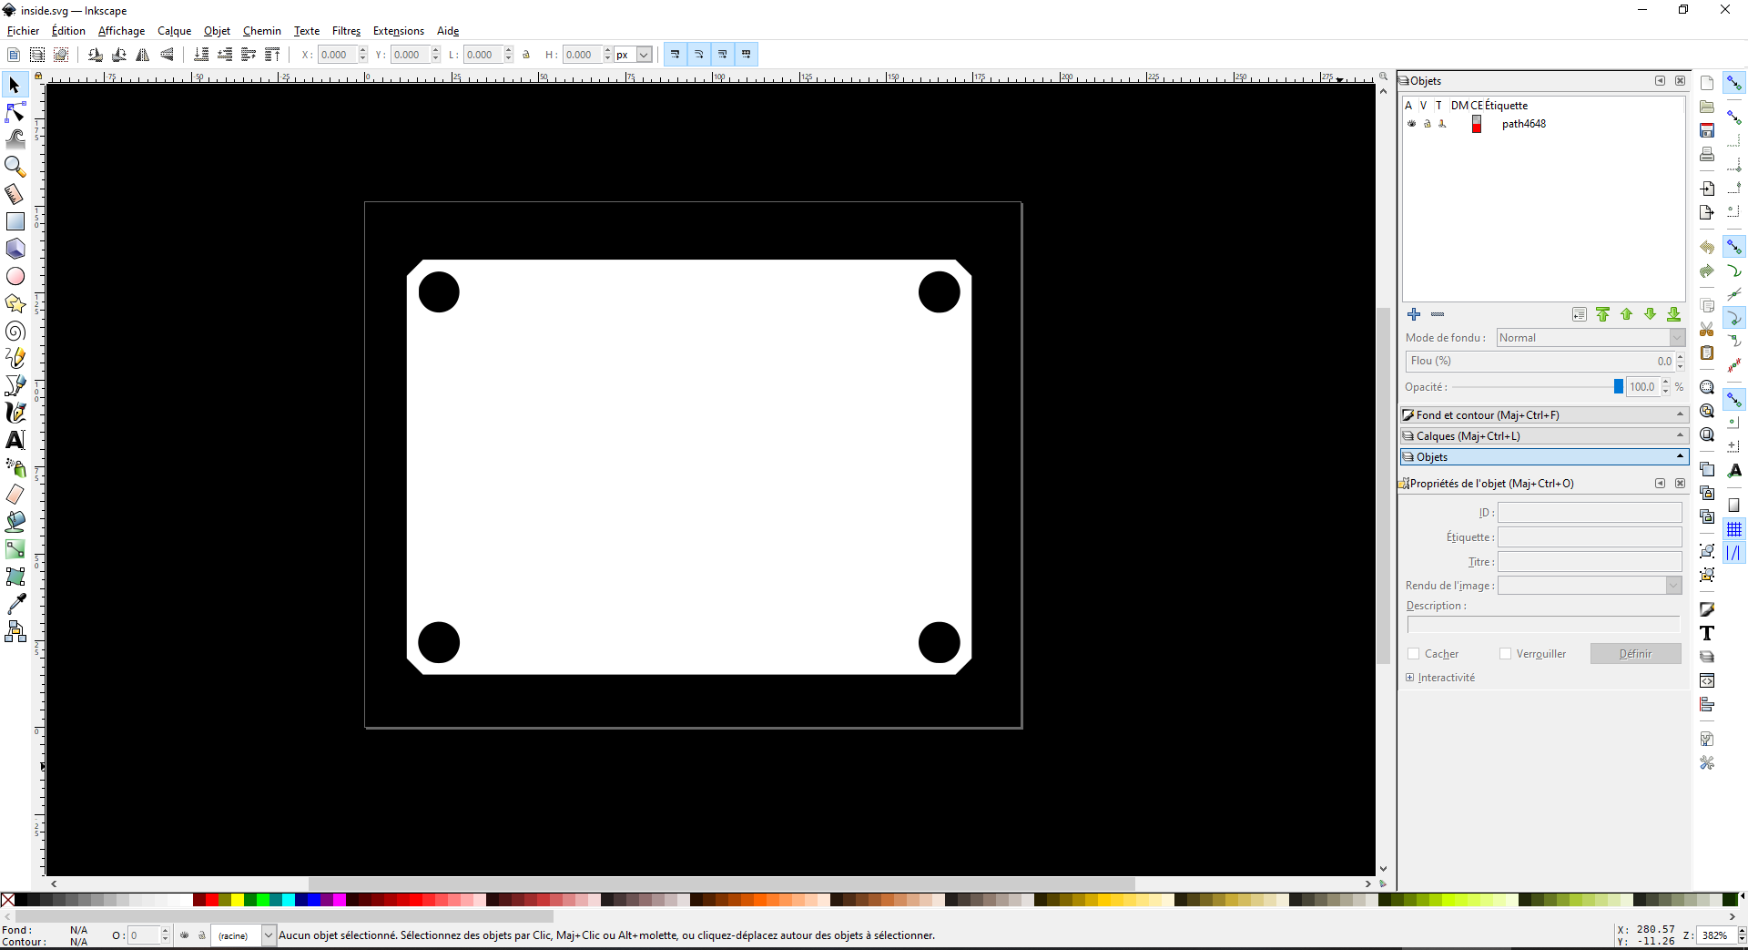
Task: Iconify the Propriétés de l'objet panel
Action: click(1660, 484)
